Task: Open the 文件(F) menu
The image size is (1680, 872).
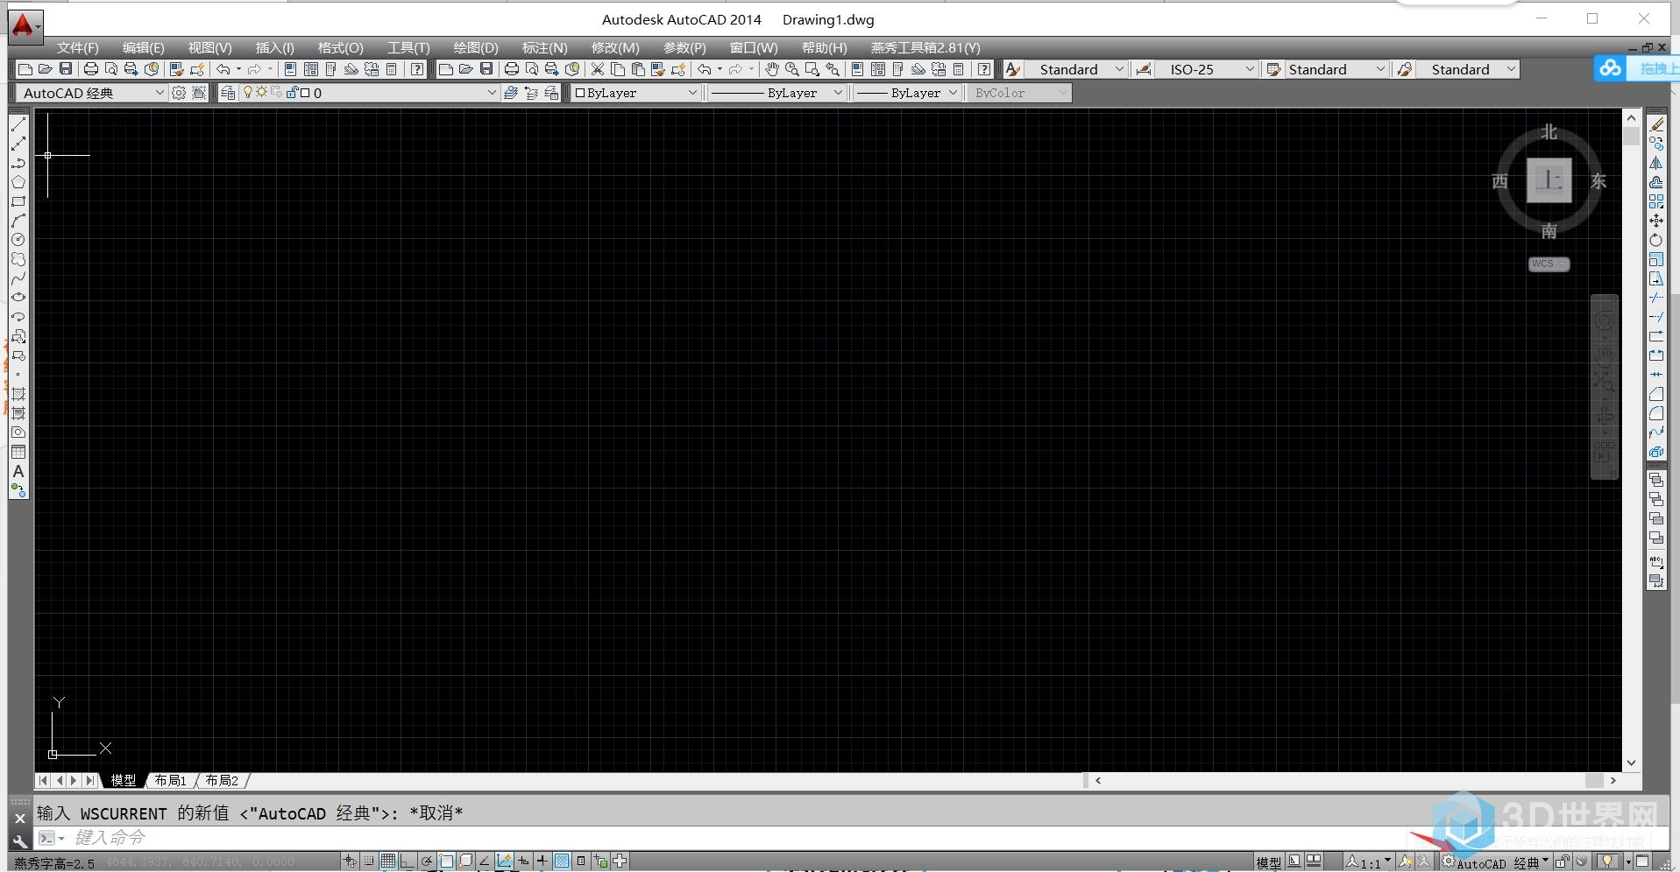Action: click(77, 48)
